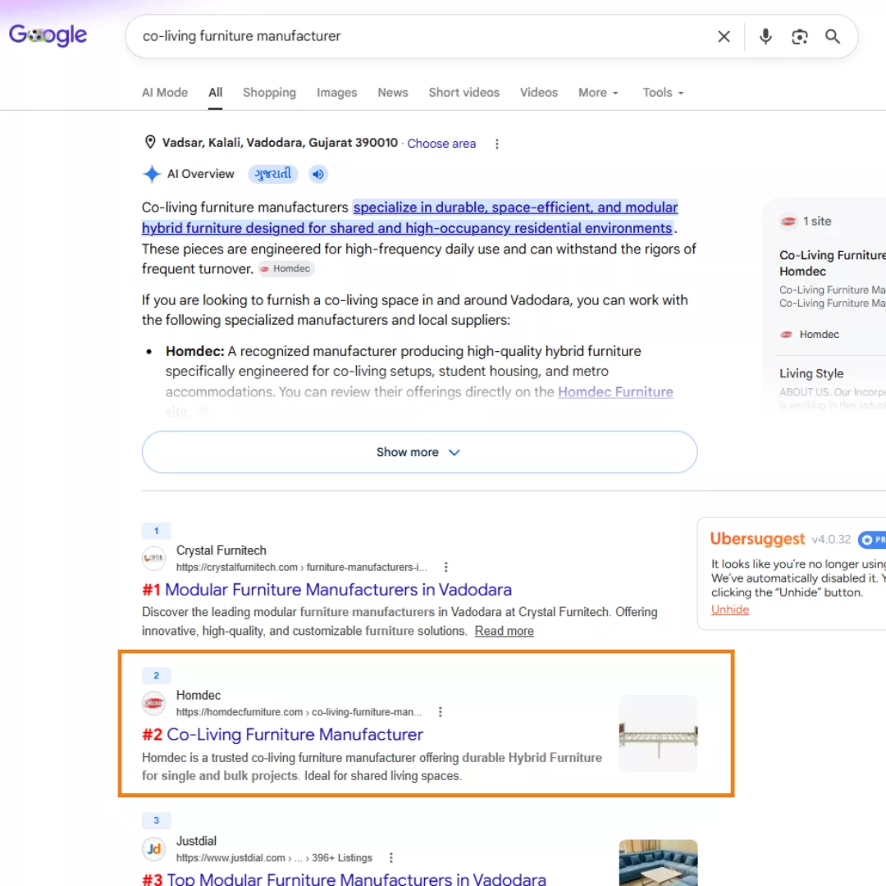Open three-dot menu beside Choose area

pos(496,144)
